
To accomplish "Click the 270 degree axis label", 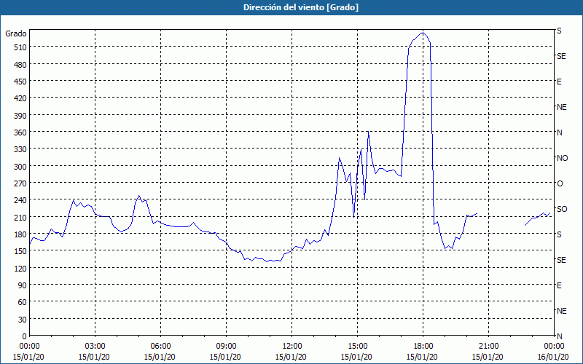I will pyautogui.click(x=20, y=183).
